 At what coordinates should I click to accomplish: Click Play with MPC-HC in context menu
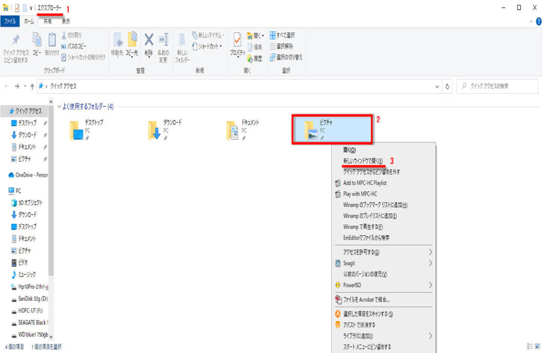click(360, 194)
